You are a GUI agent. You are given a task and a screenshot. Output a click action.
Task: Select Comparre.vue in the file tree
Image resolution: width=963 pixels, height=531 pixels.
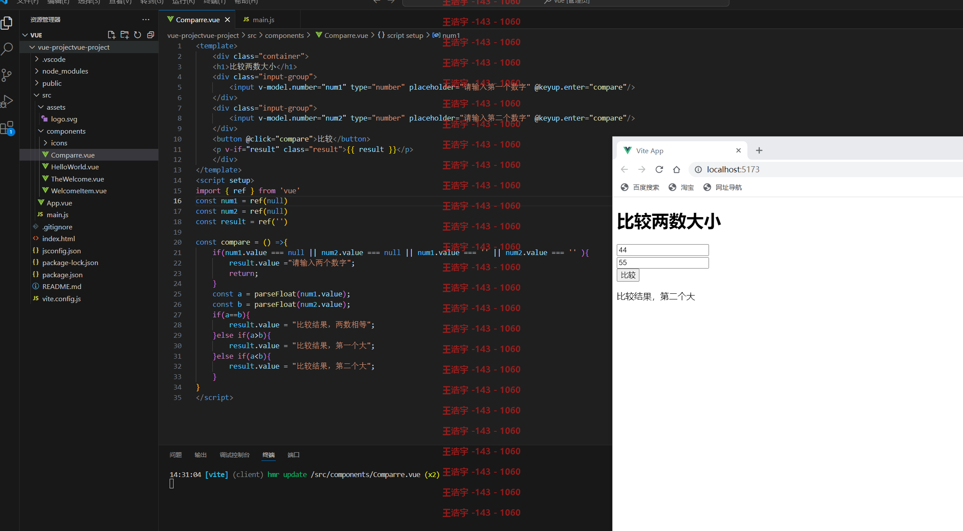[73, 155]
